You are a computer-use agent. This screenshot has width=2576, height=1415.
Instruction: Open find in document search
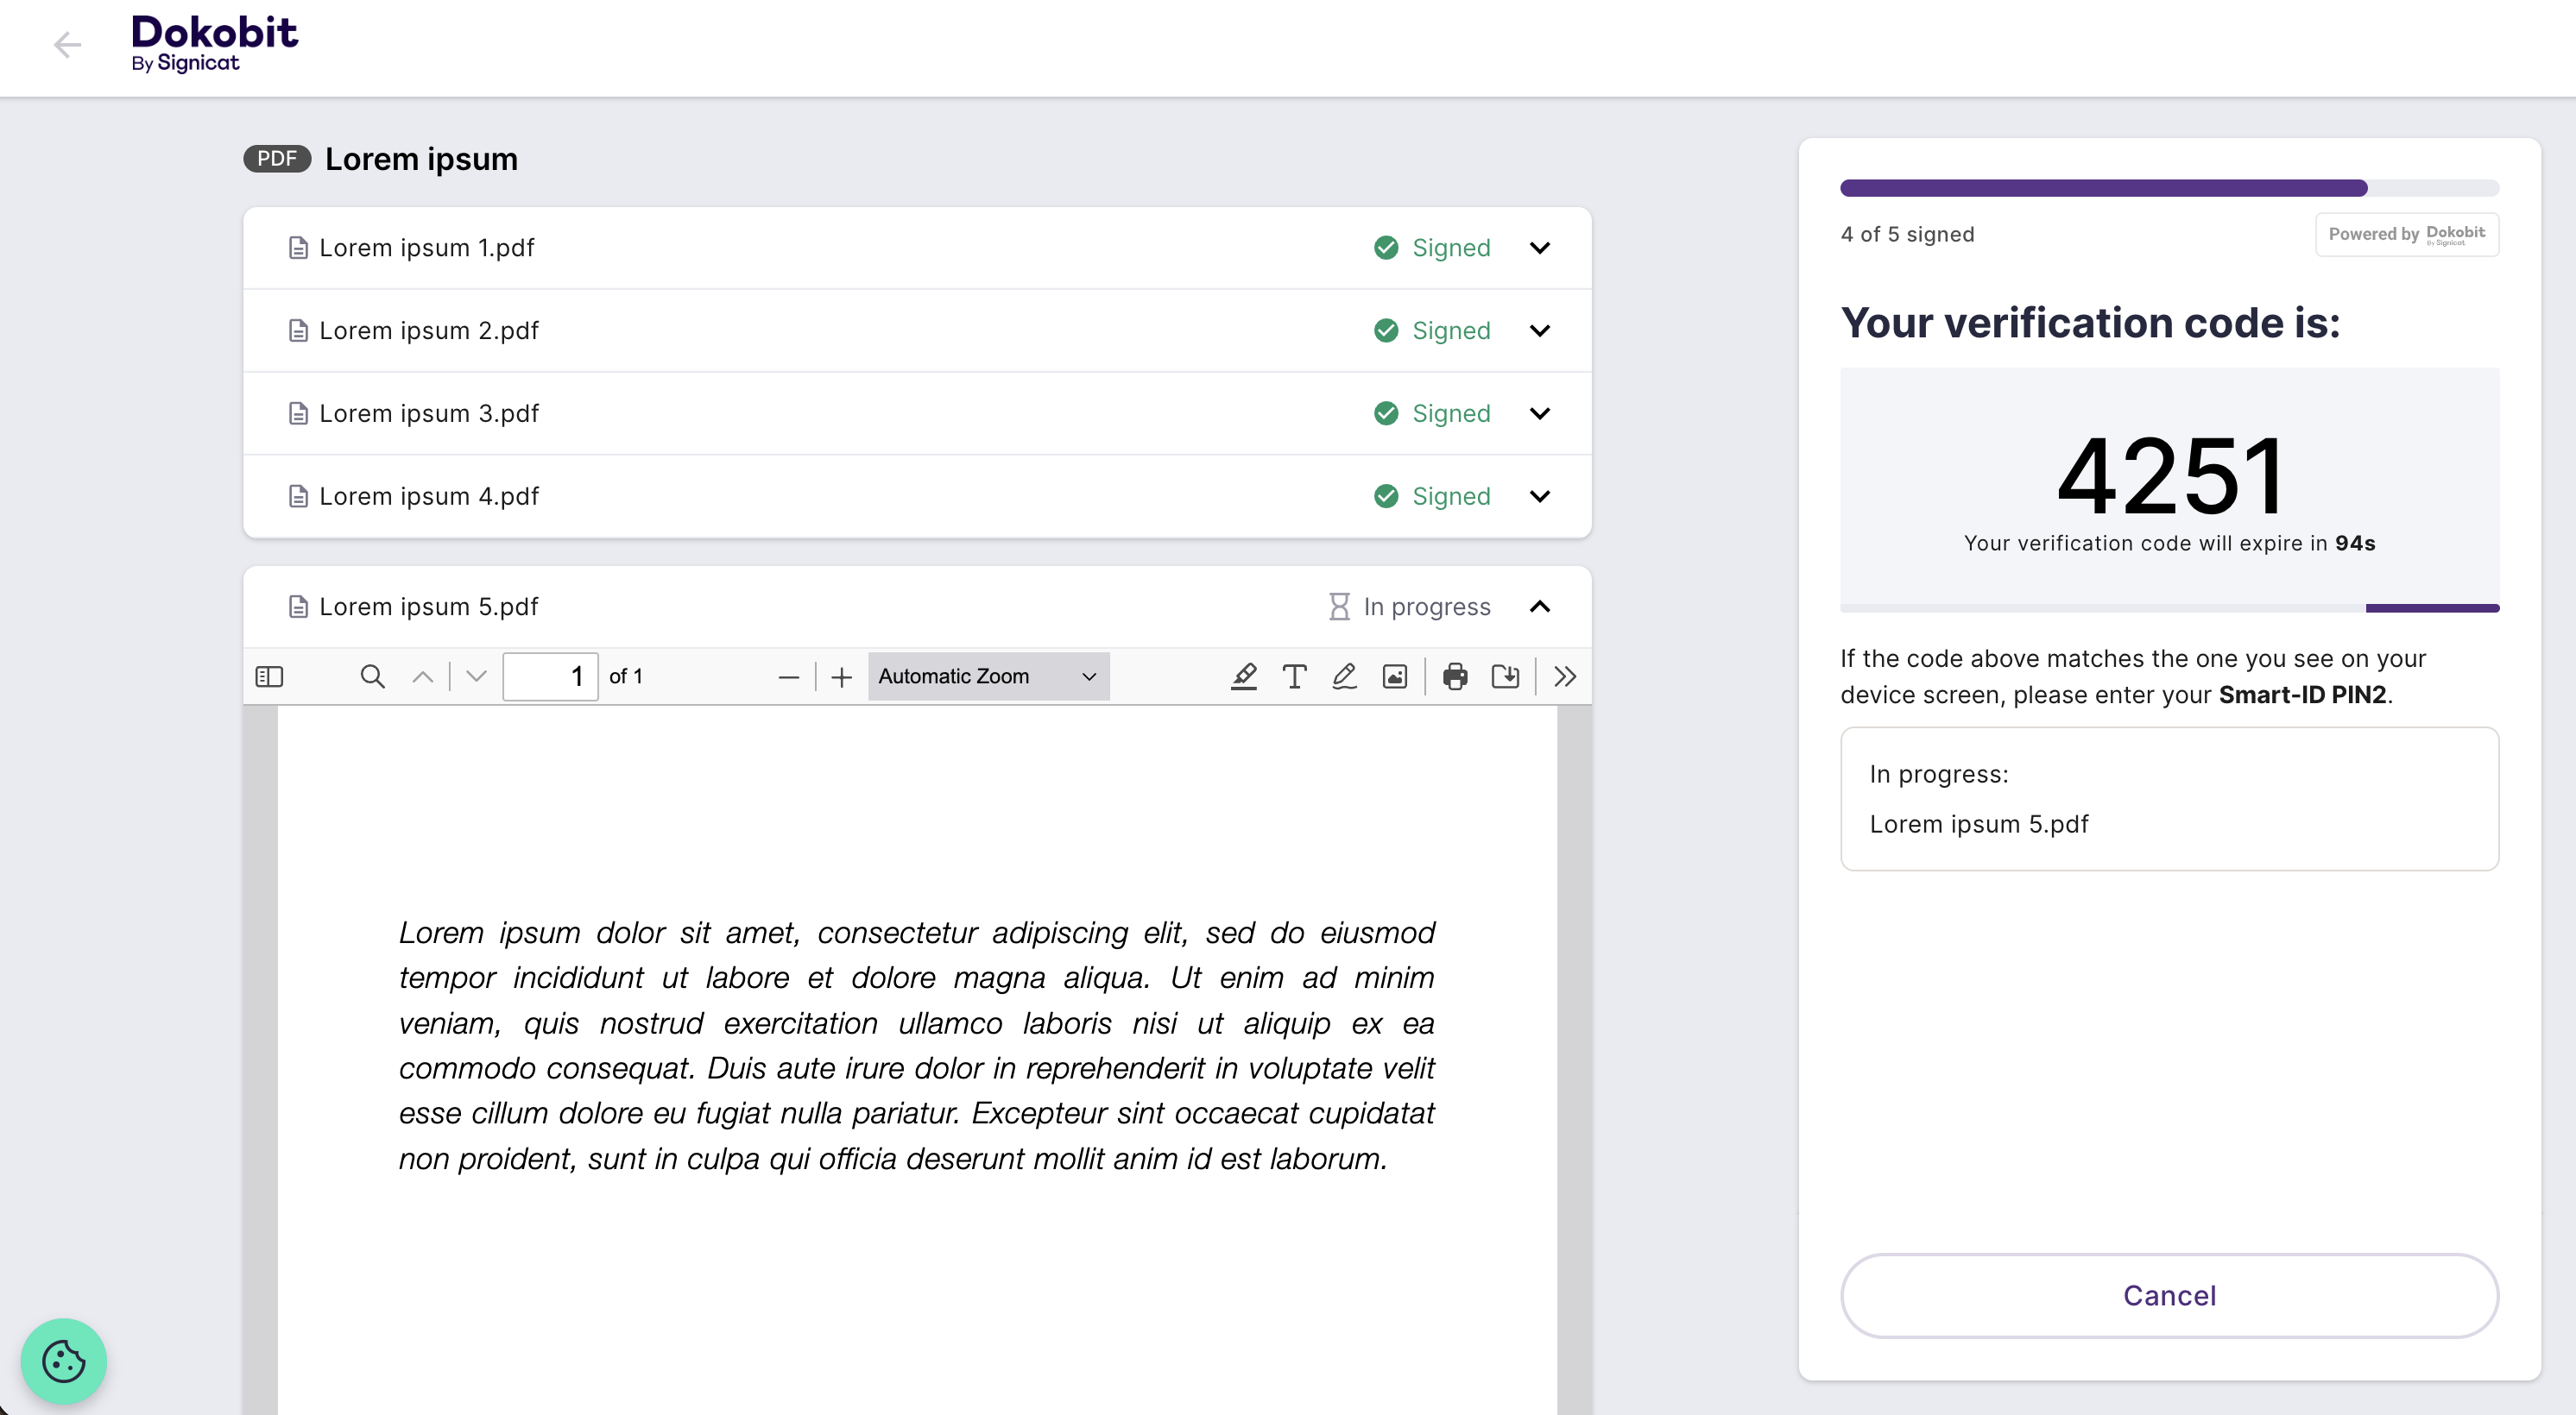(x=372, y=676)
